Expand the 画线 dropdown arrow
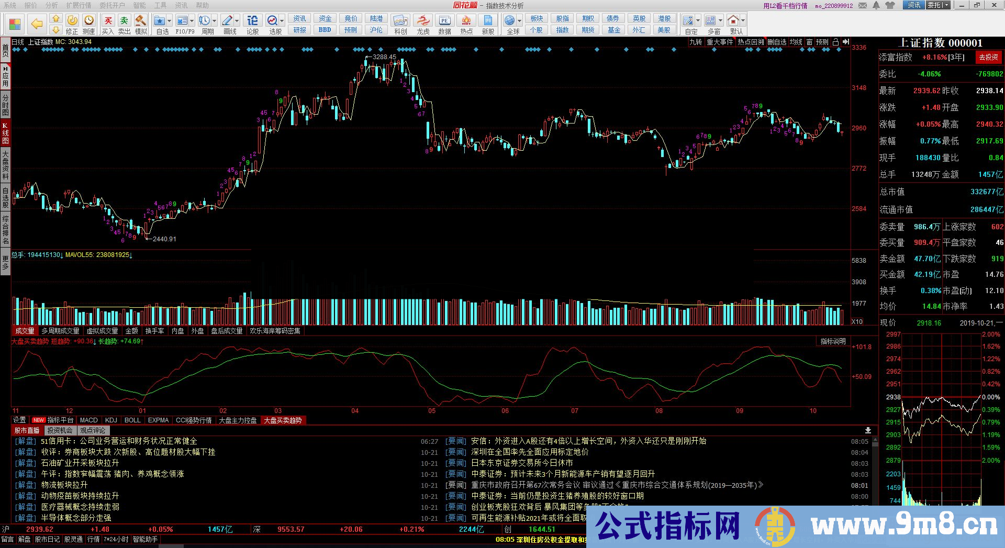The image size is (1005, 548). [x=237, y=21]
